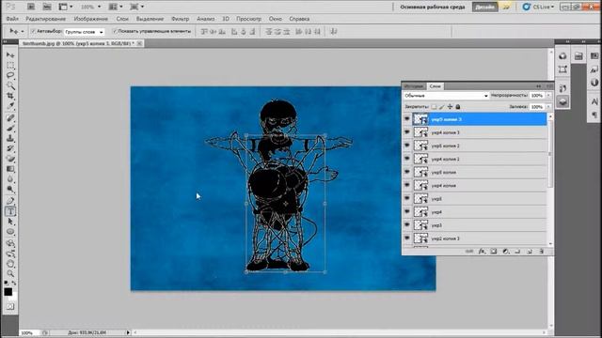The width and height of the screenshot is (602, 338).
Task: Click the layer styles fx icon
Action: tap(482, 252)
